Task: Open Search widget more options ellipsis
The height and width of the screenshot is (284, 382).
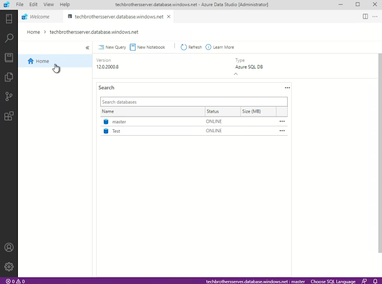Action: (x=287, y=88)
